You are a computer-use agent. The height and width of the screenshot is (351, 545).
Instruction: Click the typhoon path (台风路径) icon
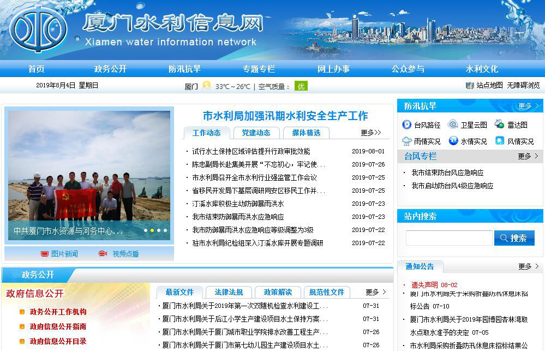click(x=406, y=124)
